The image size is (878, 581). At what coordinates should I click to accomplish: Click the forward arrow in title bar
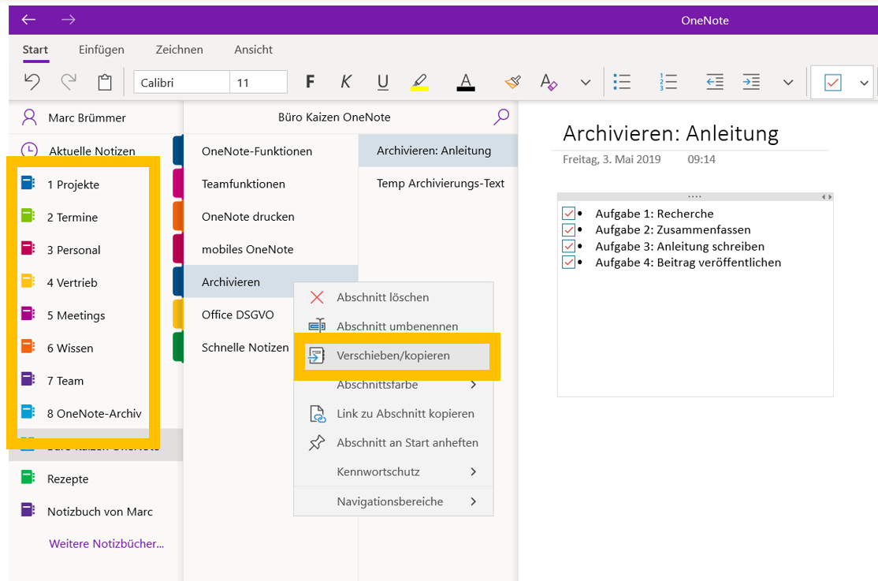(x=69, y=20)
